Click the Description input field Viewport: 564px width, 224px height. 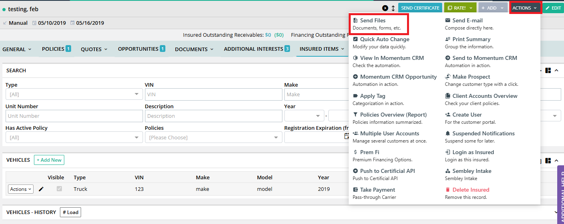point(213,116)
